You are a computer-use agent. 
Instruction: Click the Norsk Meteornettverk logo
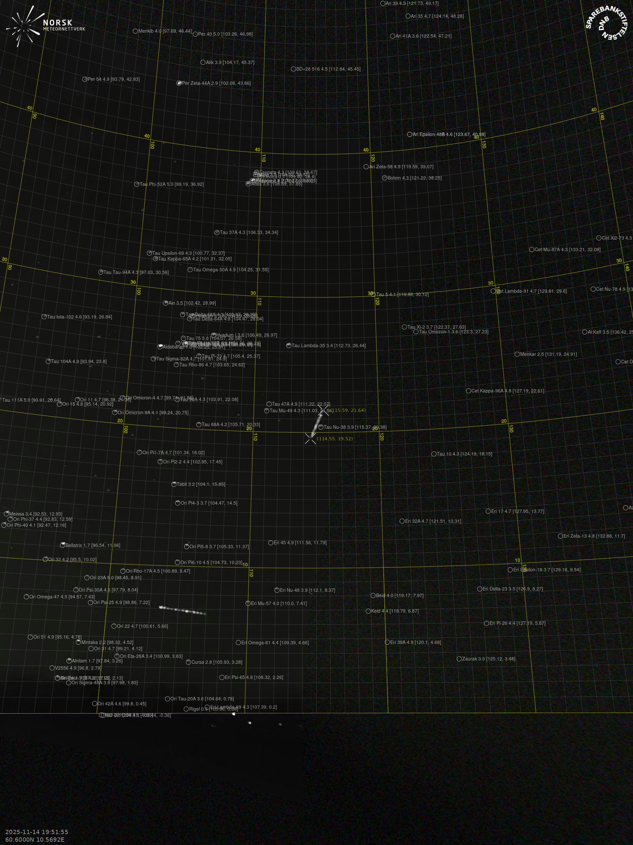coord(45,26)
